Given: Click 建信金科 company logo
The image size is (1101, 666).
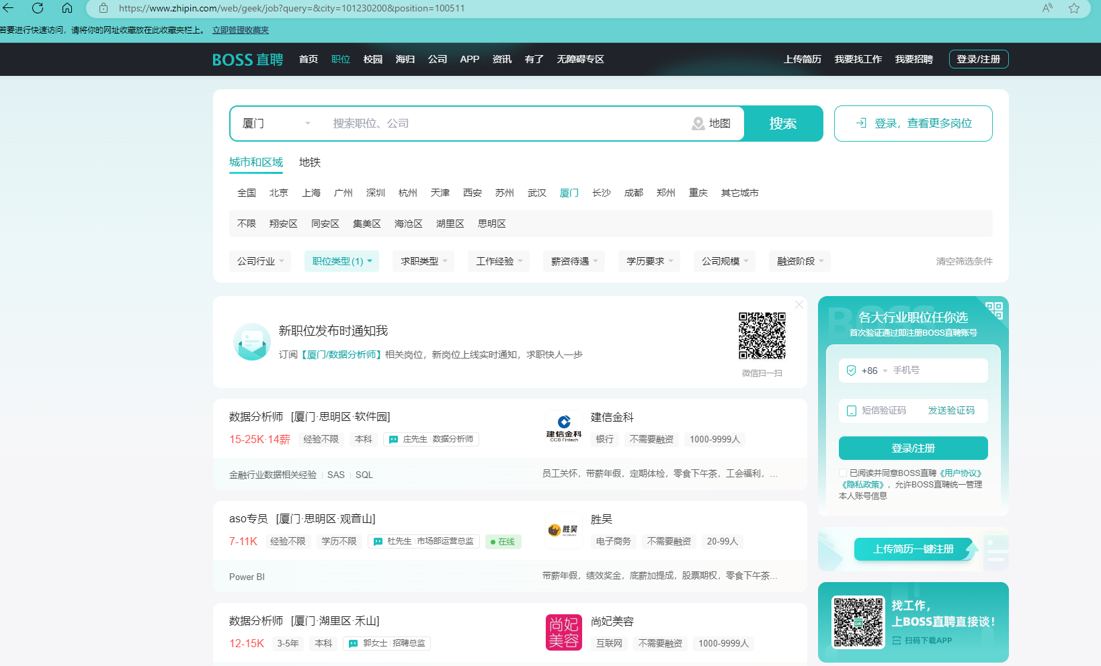Looking at the screenshot, I should tap(564, 428).
